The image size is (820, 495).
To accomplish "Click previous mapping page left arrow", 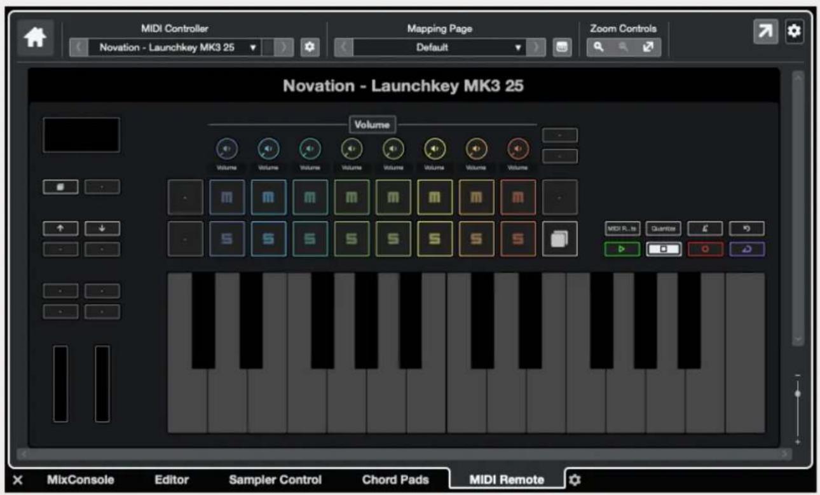I will pyautogui.click(x=344, y=48).
